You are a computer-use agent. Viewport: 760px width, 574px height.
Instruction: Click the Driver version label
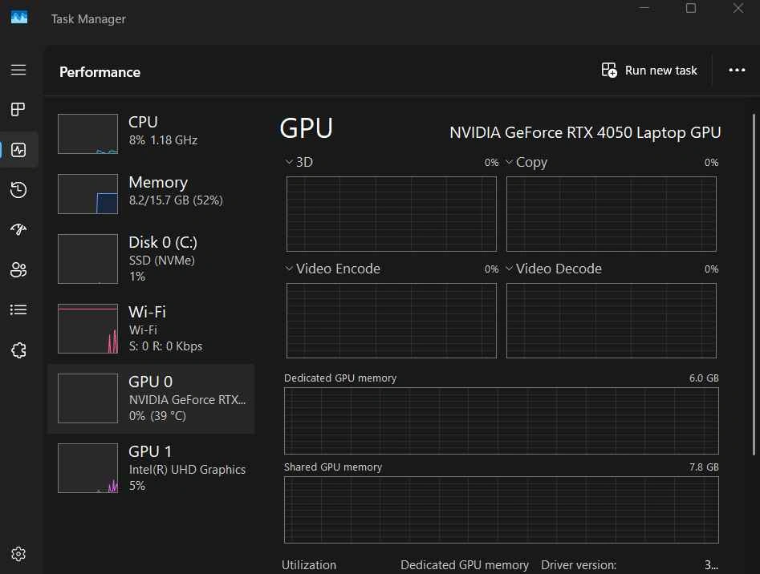[579, 565]
